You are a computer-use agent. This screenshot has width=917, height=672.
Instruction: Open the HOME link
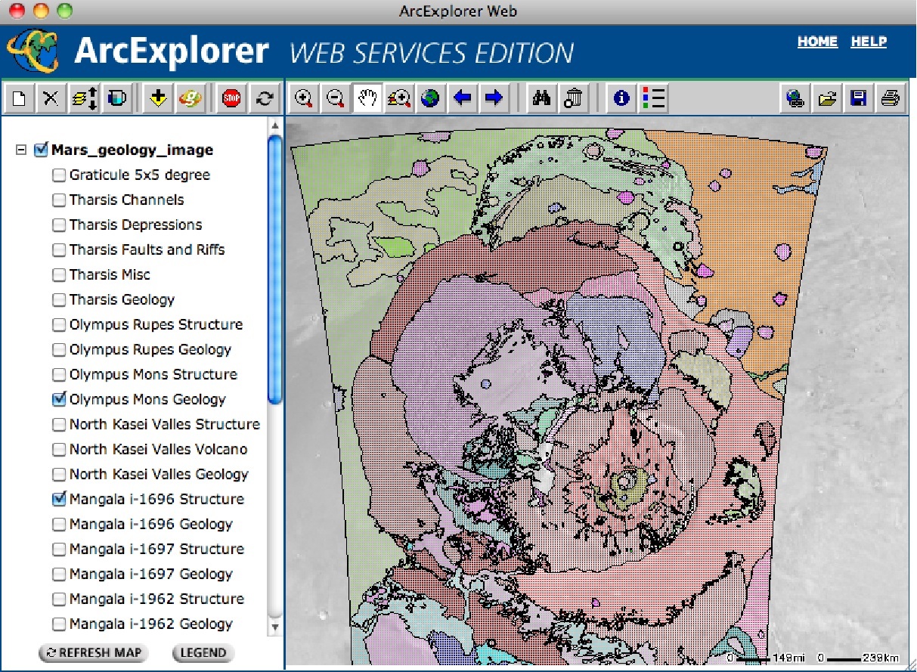tap(817, 42)
